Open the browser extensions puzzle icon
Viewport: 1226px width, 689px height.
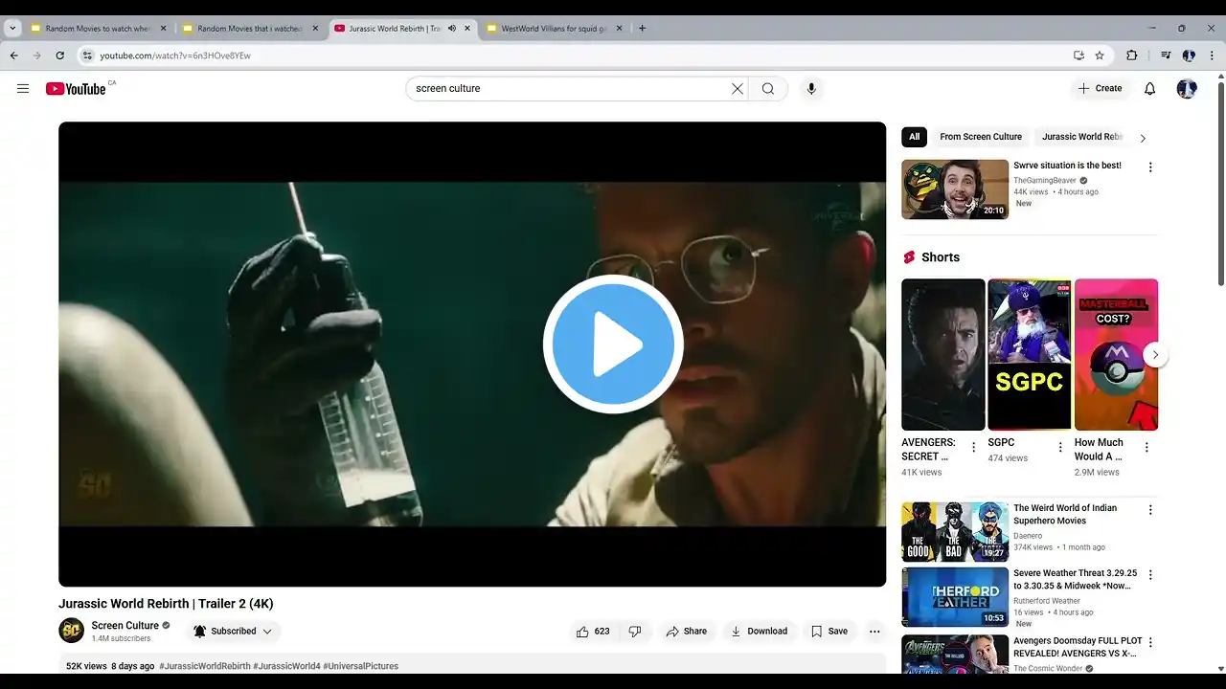pyautogui.click(x=1131, y=56)
